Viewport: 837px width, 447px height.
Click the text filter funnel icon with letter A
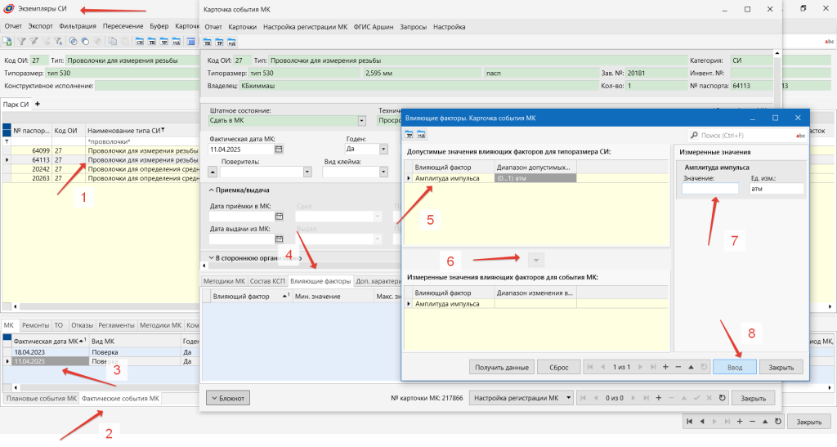coord(58,41)
